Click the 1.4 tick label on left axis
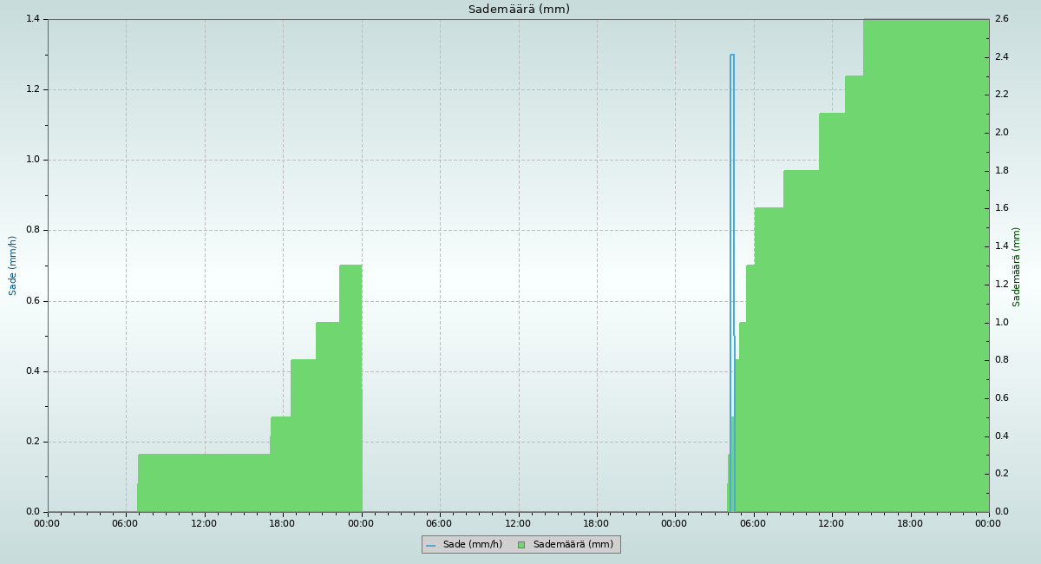1041x564 pixels. pyautogui.click(x=32, y=19)
